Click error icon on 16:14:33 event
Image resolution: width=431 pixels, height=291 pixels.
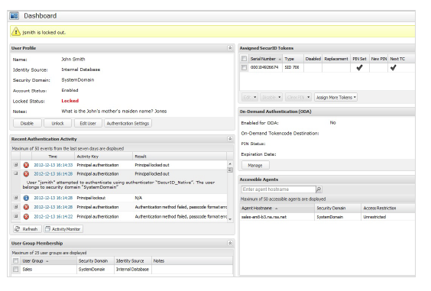[x=26, y=165]
